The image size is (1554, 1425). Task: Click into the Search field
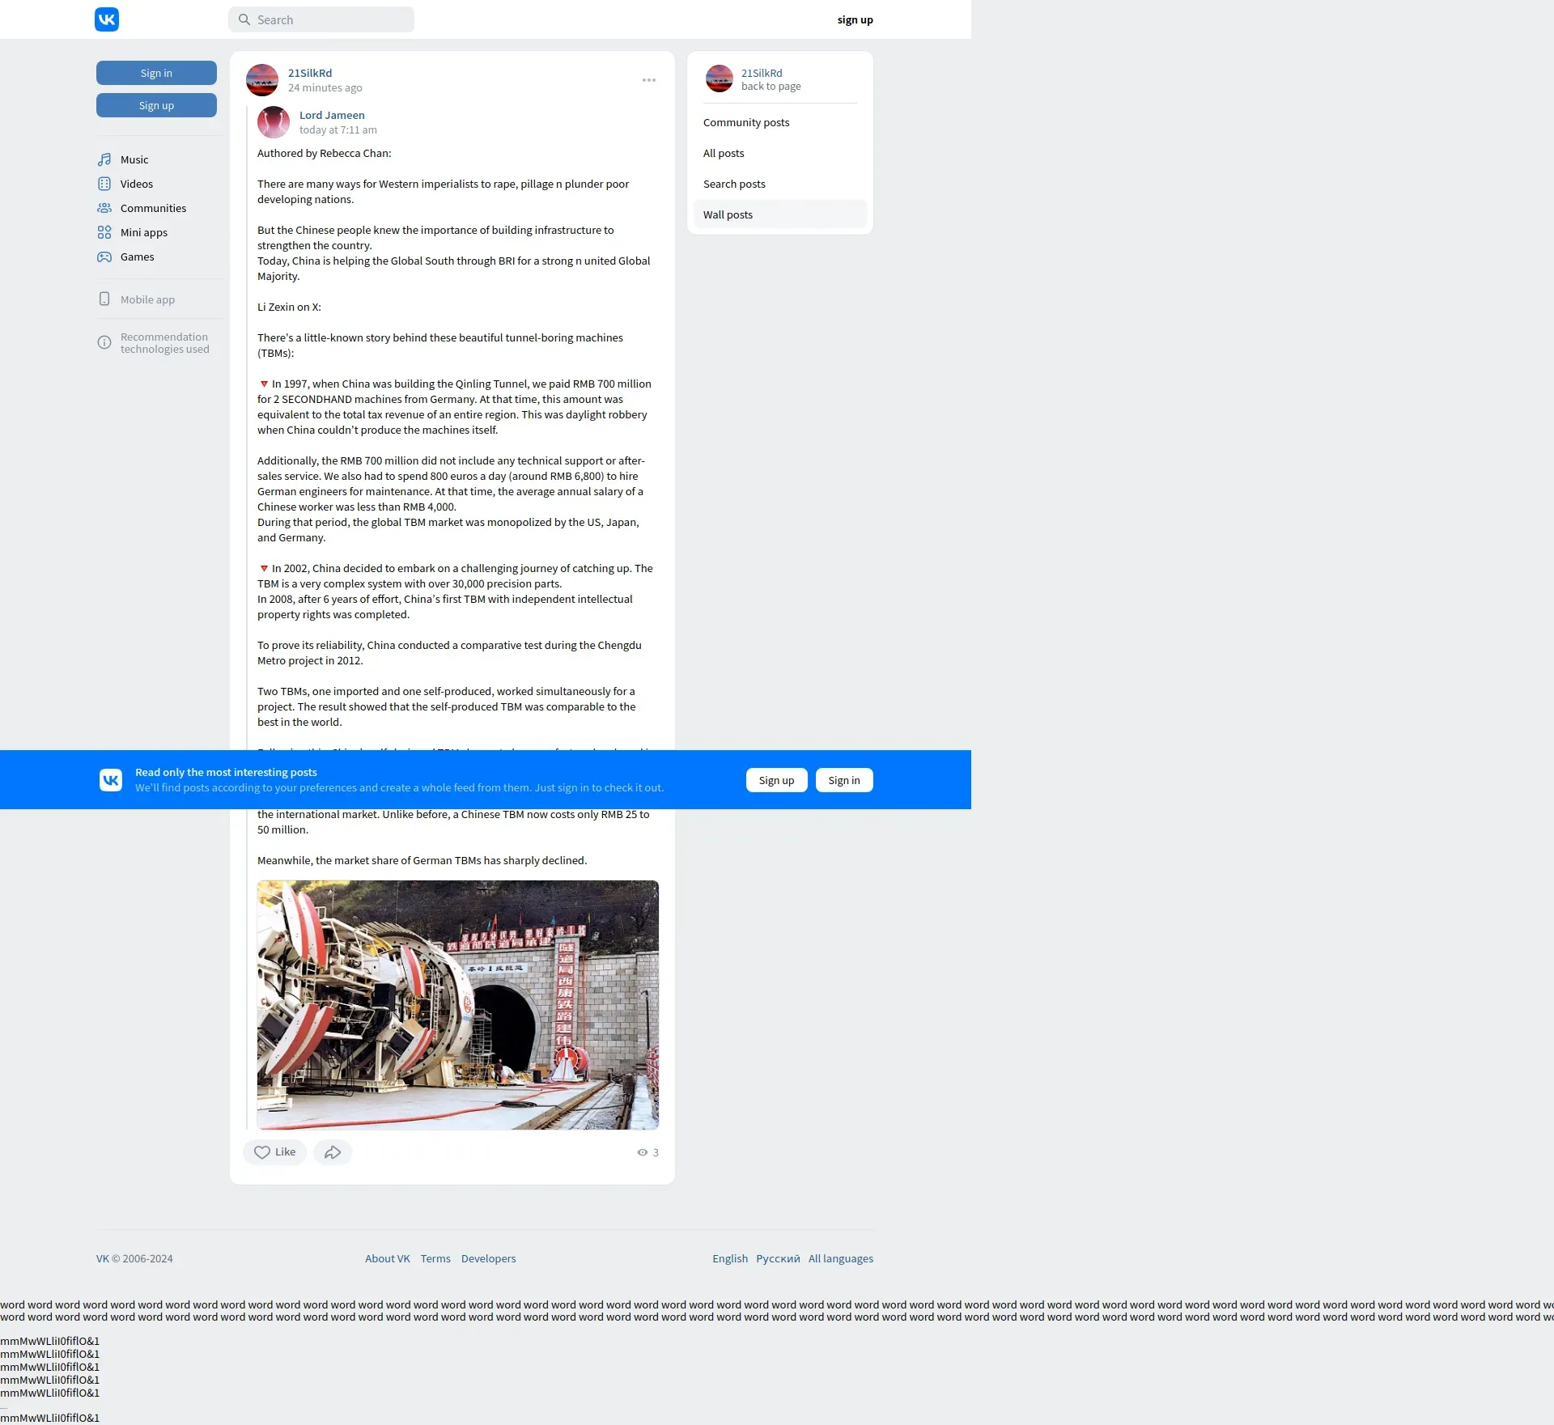(x=330, y=19)
